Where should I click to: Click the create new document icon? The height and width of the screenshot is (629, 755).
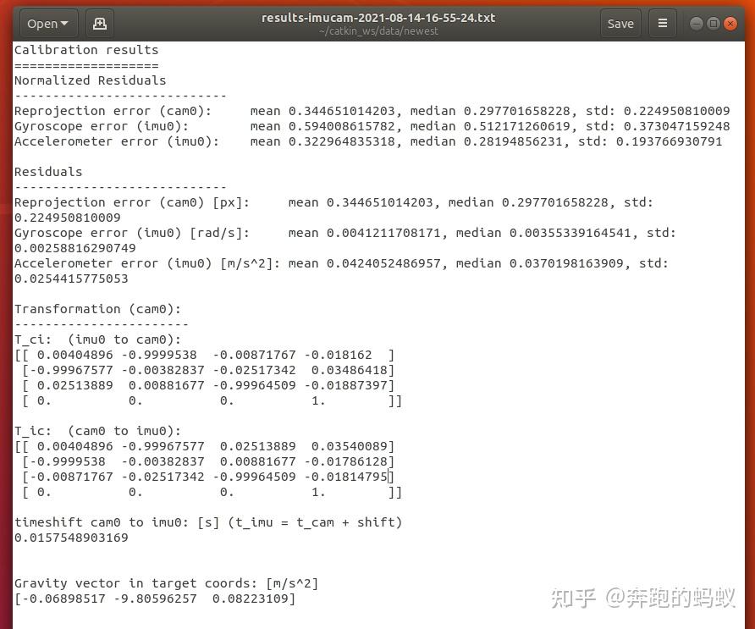[x=99, y=23]
